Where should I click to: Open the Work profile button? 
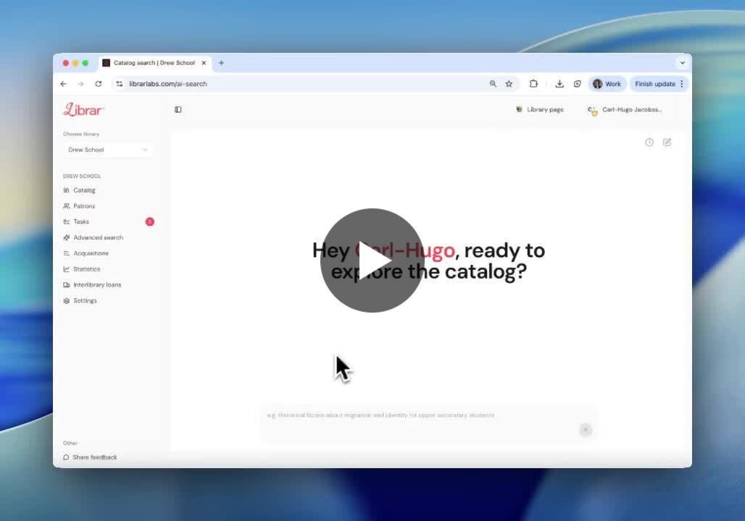tap(607, 84)
